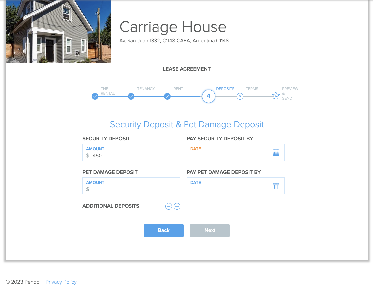Screen dimensions: 373x294
Task: Click the ADDITIONAL DEPOSITS label
Action: pyautogui.click(x=111, y=206)
